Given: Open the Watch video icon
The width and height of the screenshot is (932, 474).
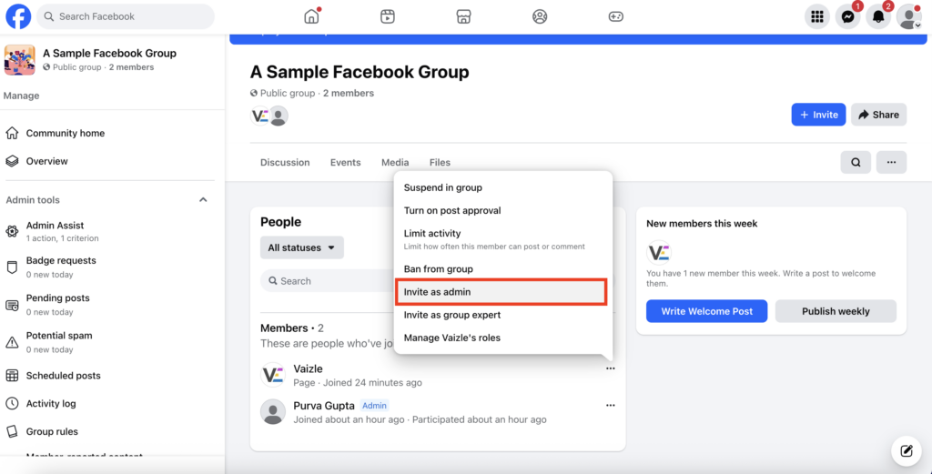Looking at the screenshot, I should (388, 16).
